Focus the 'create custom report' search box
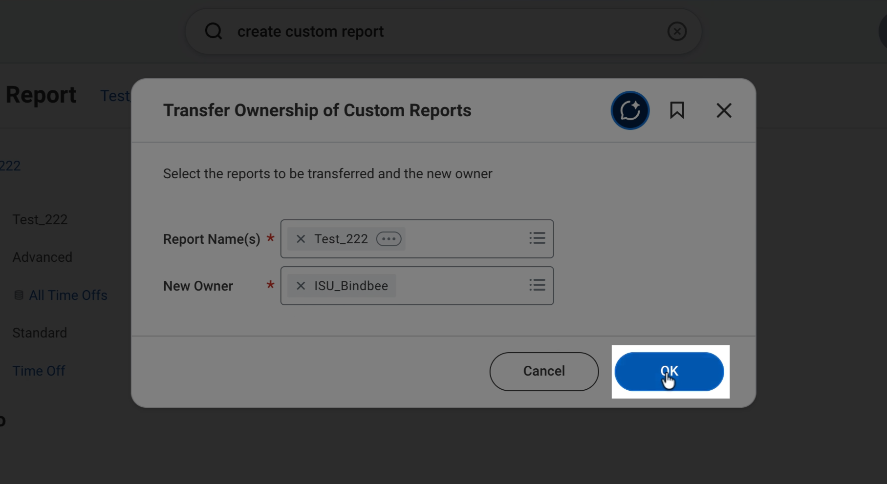The image size is (887, 484). pyautogui.click(x=443, y=31)
